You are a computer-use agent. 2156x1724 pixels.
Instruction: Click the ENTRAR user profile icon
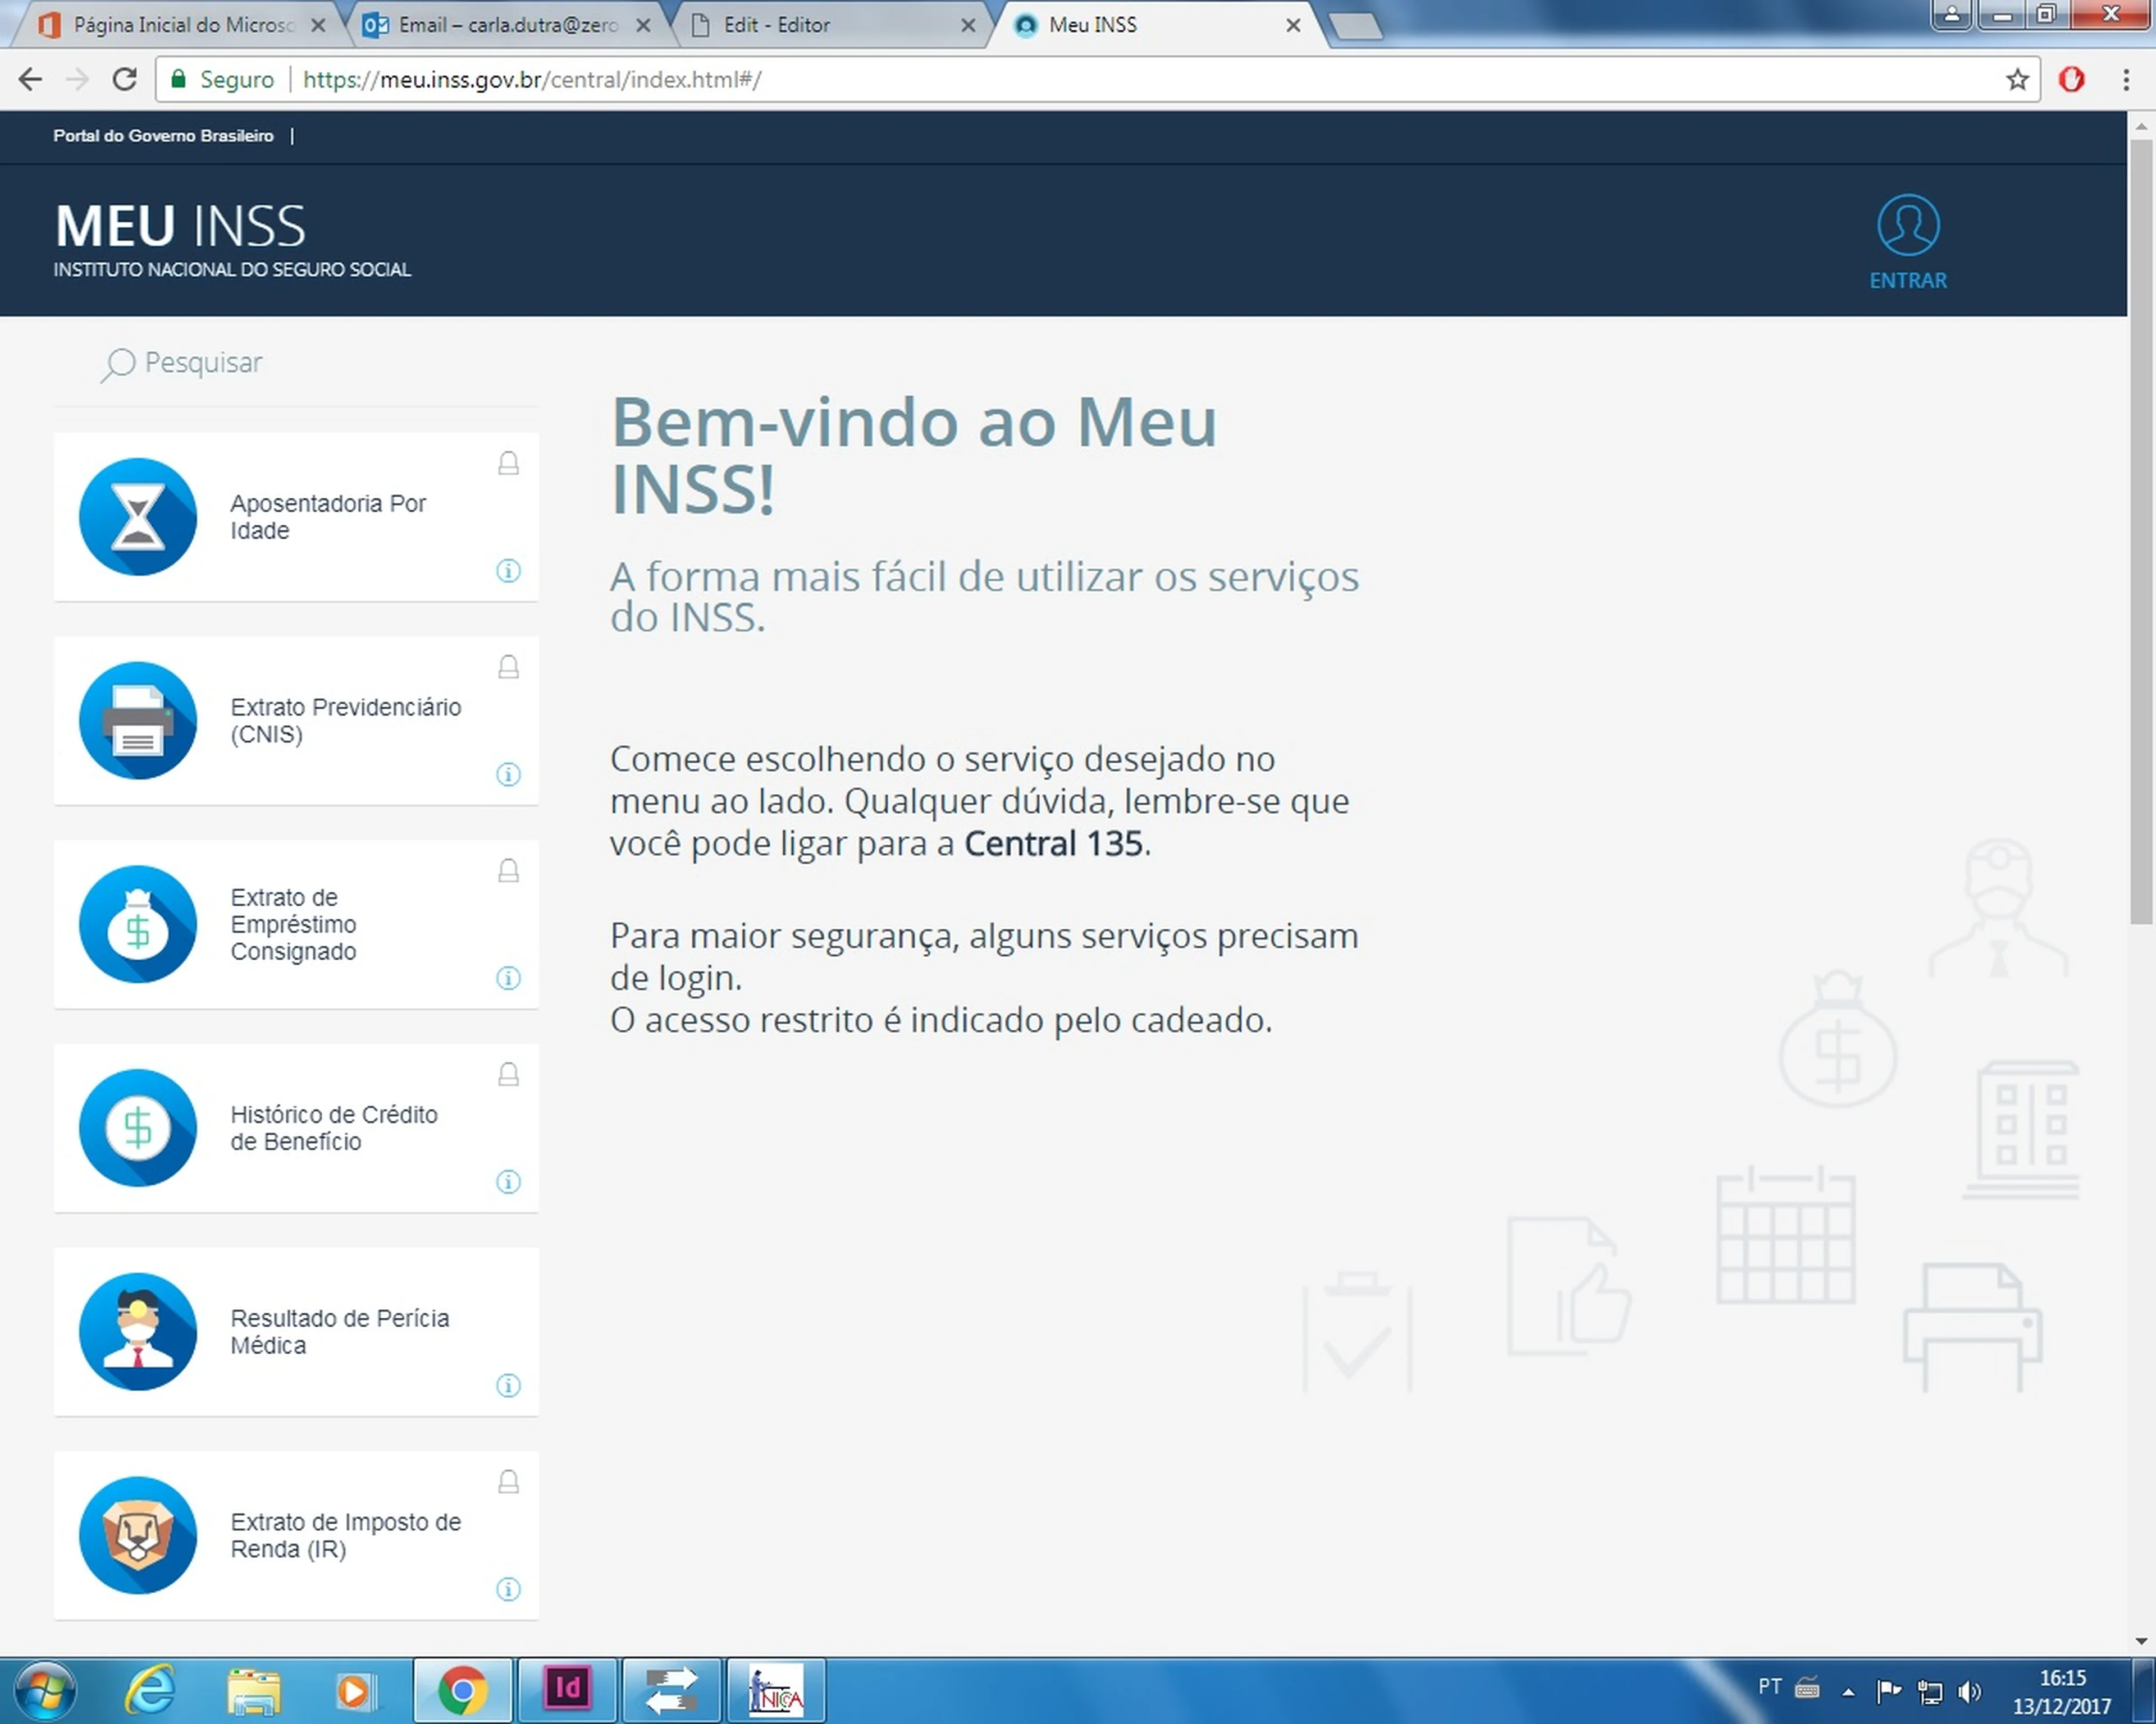pyautogui.click(x=1908, y=226)
